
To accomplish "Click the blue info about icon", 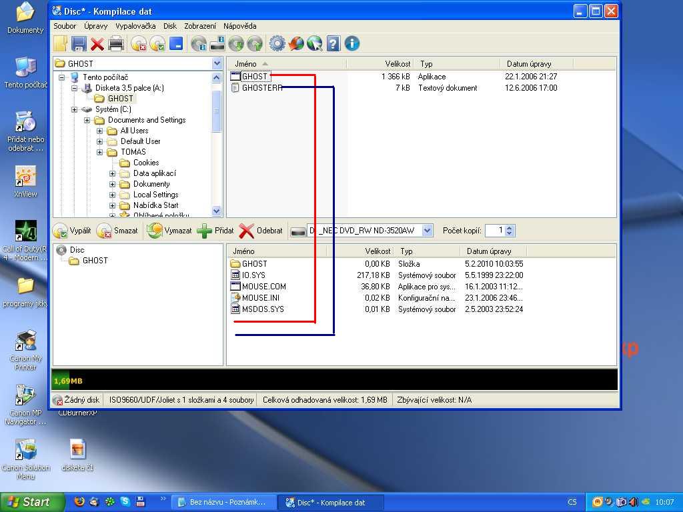I will point(352,43).
